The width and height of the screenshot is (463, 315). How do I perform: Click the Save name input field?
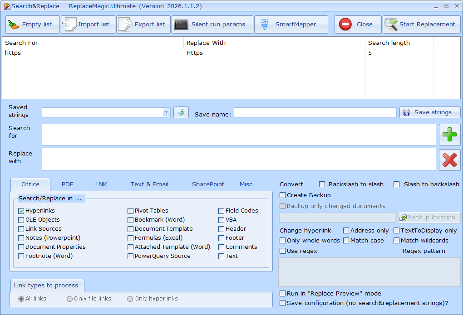point(315,112)
